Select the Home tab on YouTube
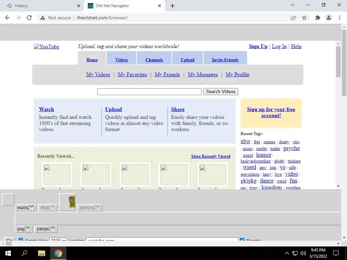Image resolution: width=347 pixels, height=260 pixels. [x=92, y=60]
